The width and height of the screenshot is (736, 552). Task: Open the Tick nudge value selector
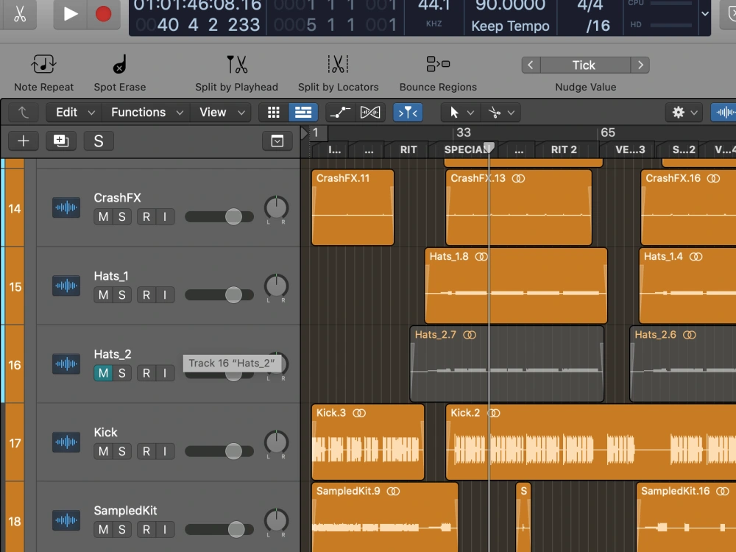[585, 66]
